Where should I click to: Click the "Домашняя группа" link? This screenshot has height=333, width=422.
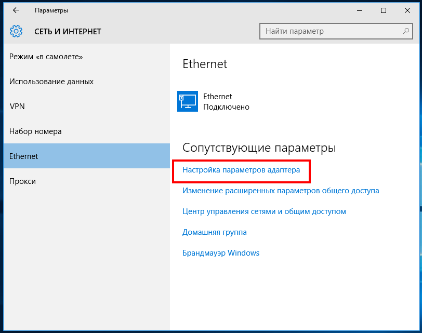point(215,232)
